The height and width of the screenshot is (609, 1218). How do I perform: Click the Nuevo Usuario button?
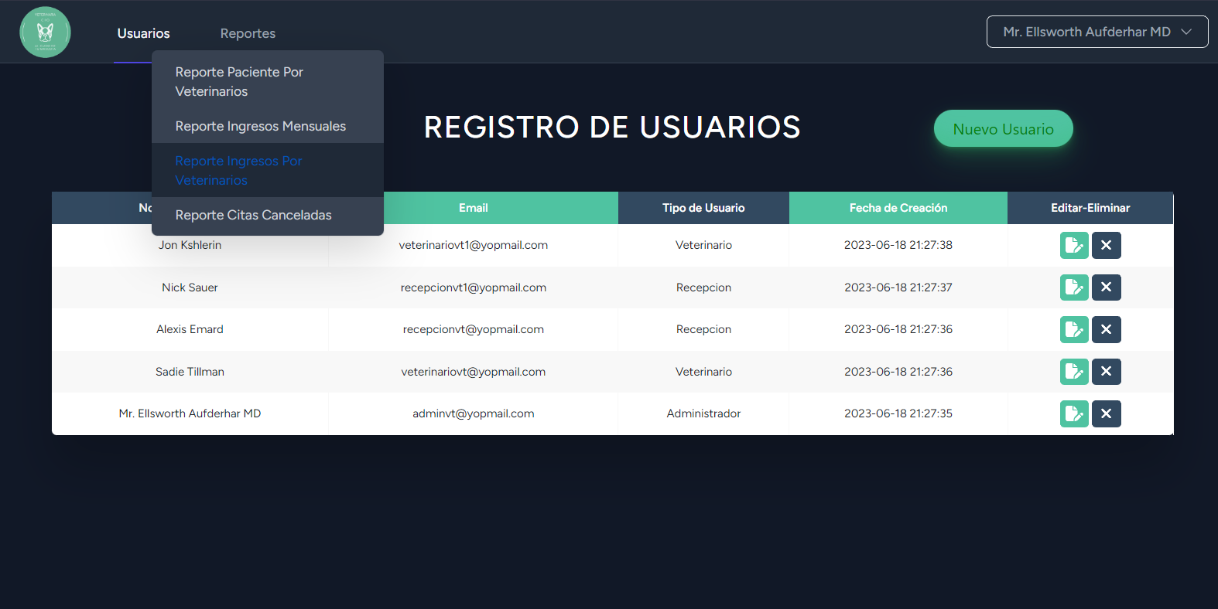point(1003,129)
